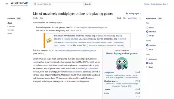This screenshot has height=99, width=174.
Task: Open improve this article link
Action: pyautogui.click(x=104, y=36)
